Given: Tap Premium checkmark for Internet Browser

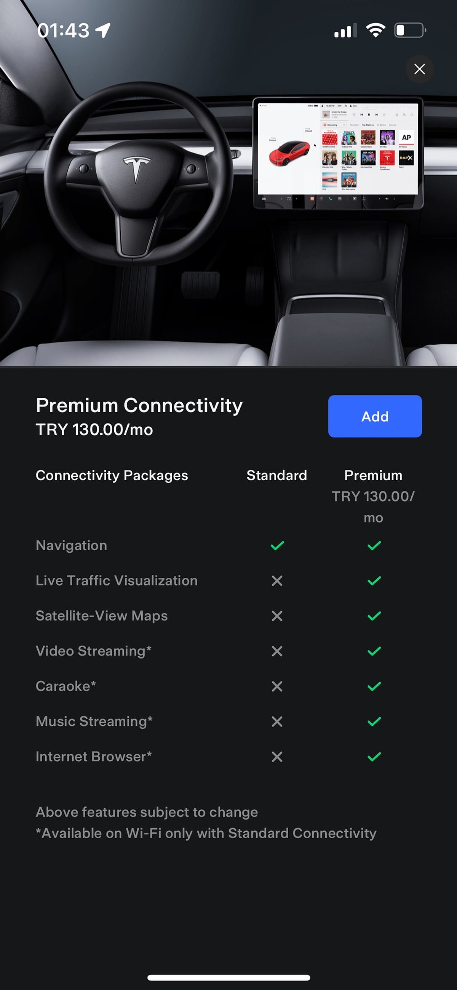Looking at the screenshot, I should point(374,757).
